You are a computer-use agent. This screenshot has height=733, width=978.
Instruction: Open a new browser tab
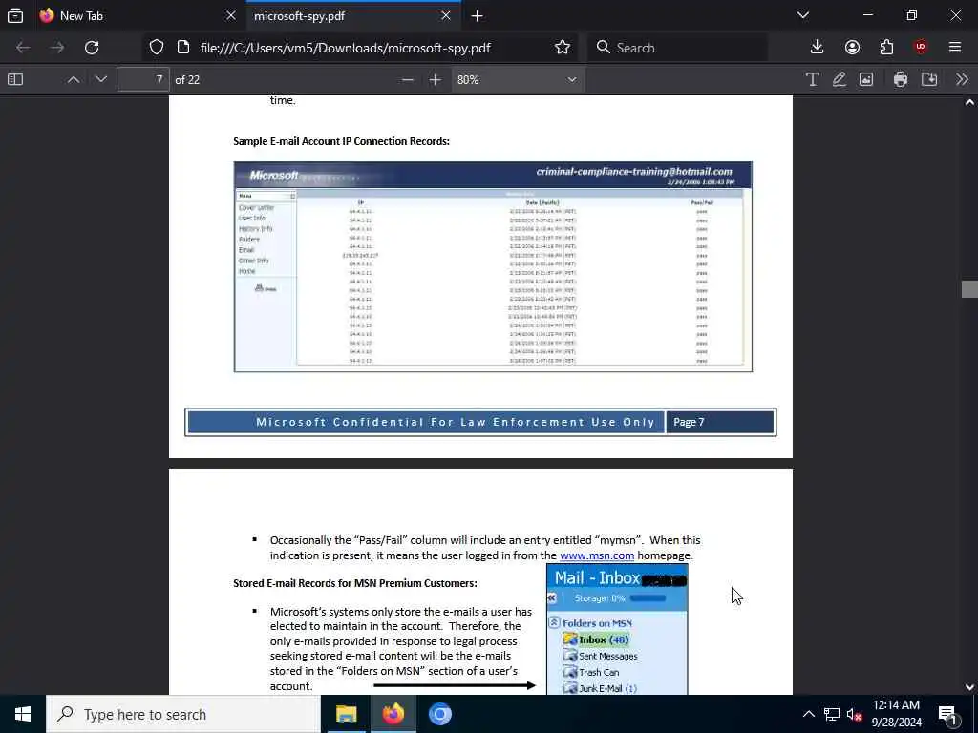478,15
